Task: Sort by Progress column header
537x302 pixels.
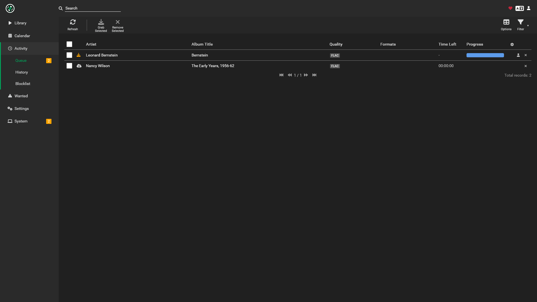Action: point(475,44)
